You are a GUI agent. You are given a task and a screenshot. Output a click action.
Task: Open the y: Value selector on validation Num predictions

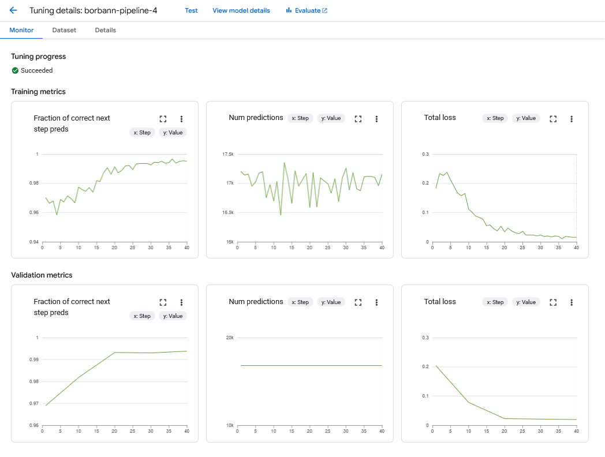[331, 301]
